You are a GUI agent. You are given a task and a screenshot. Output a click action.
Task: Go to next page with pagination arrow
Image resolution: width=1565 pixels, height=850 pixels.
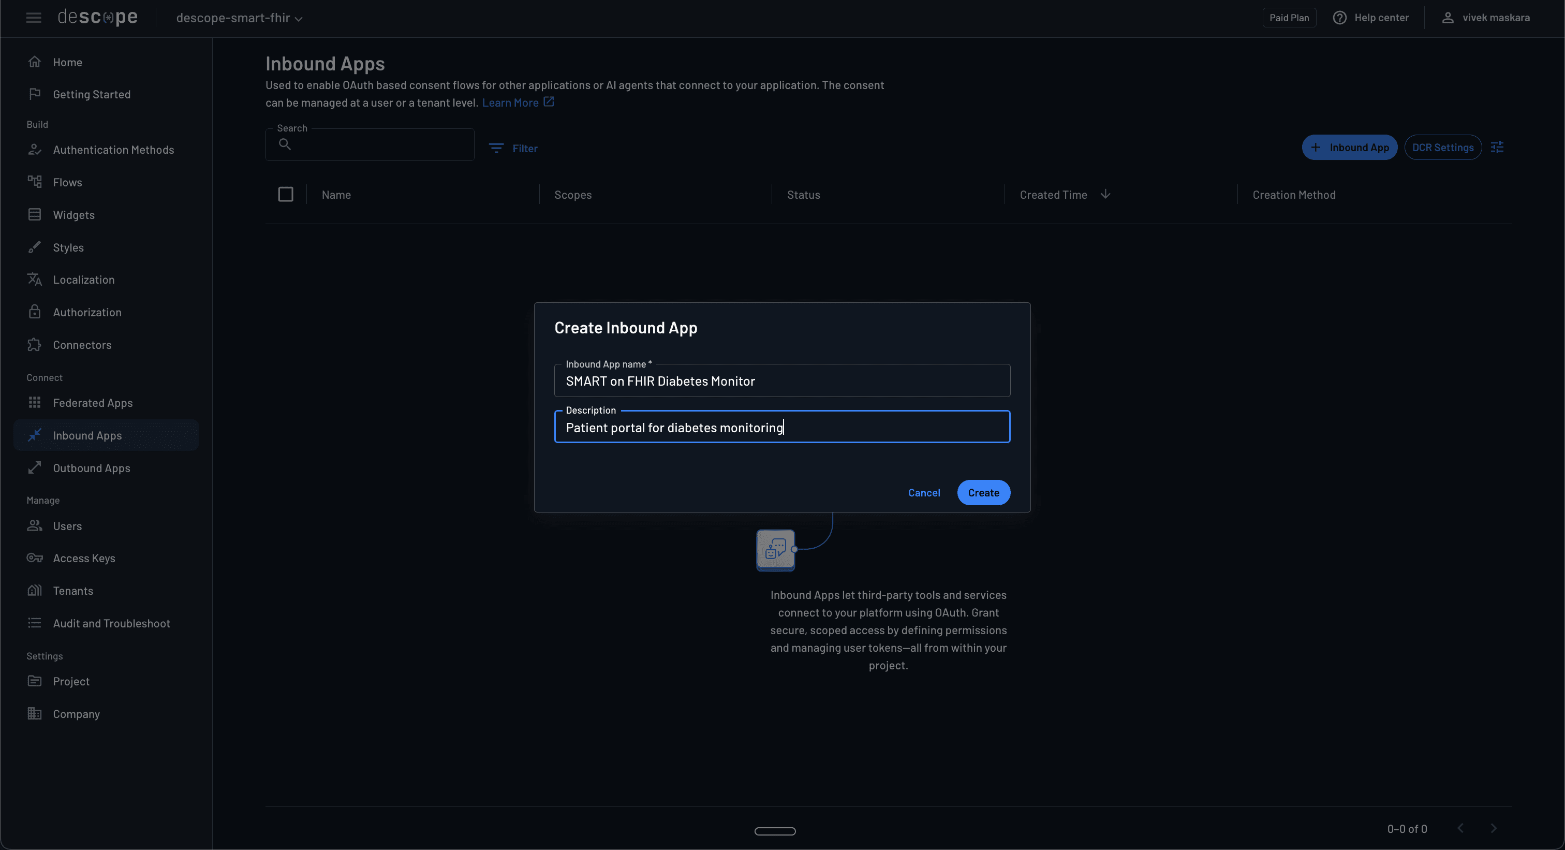[1495, 828]
